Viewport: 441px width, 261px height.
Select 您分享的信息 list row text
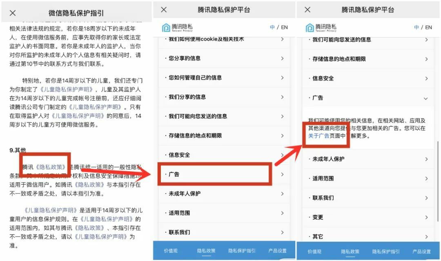[x=185, y=58]
